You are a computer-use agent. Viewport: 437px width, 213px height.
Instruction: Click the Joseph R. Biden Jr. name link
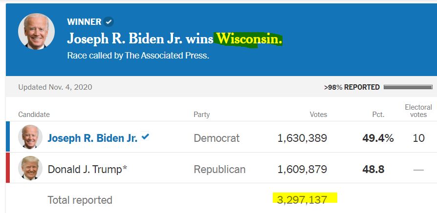click(92, 138)
